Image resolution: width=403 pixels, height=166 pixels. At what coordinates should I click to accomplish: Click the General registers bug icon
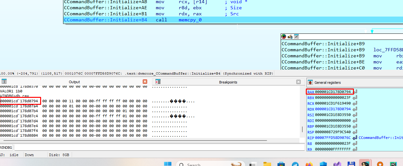[310, 82]
